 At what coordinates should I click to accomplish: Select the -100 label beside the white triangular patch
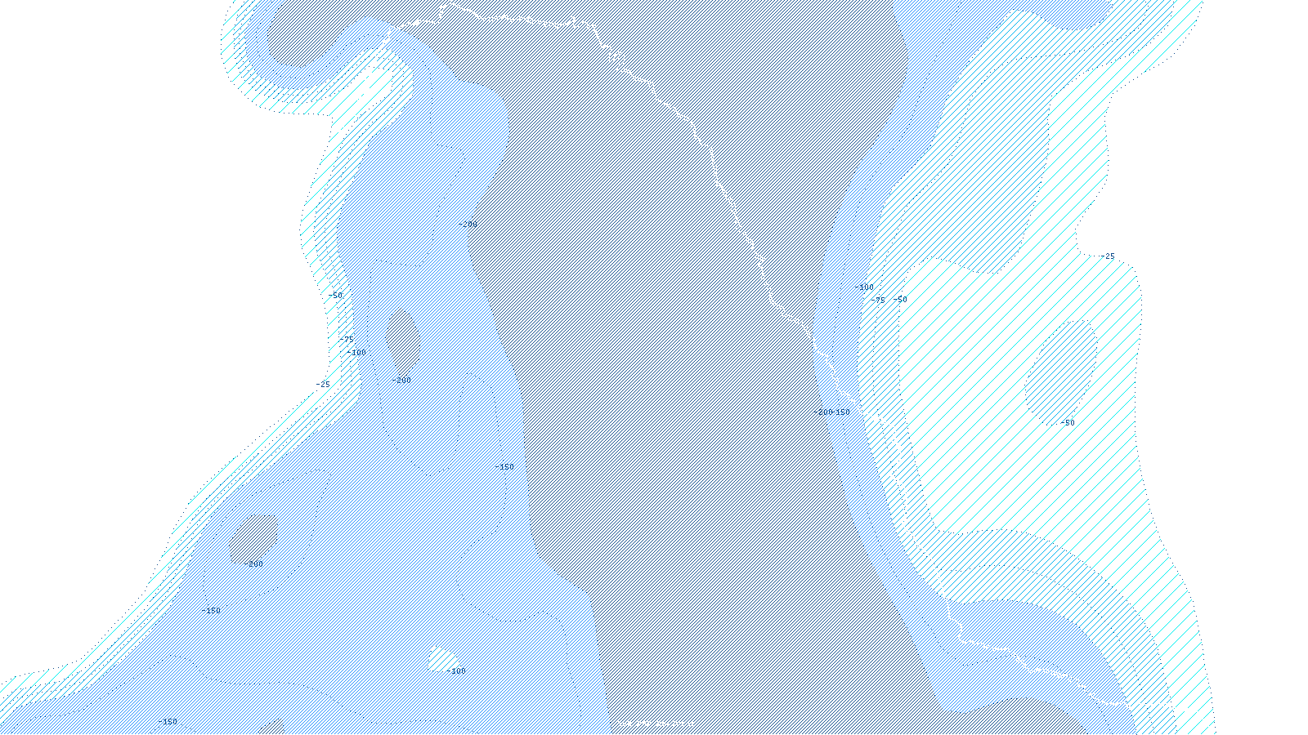coord(456,671)
